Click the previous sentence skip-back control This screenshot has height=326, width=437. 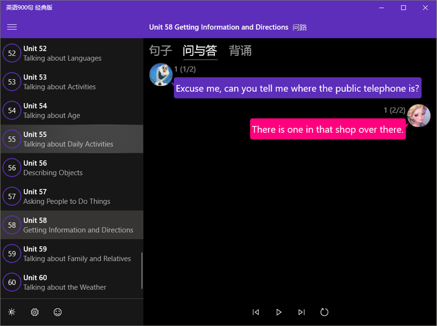click(x=256, y=312)
